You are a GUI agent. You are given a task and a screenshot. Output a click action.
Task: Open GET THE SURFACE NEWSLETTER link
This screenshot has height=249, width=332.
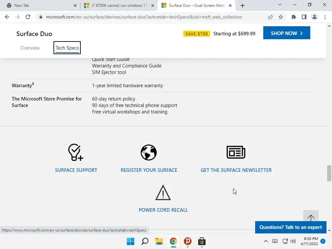(236, 170)
